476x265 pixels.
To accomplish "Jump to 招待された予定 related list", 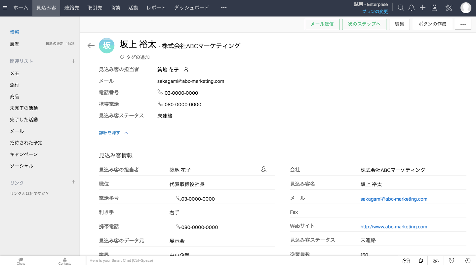I will [26, 143].
